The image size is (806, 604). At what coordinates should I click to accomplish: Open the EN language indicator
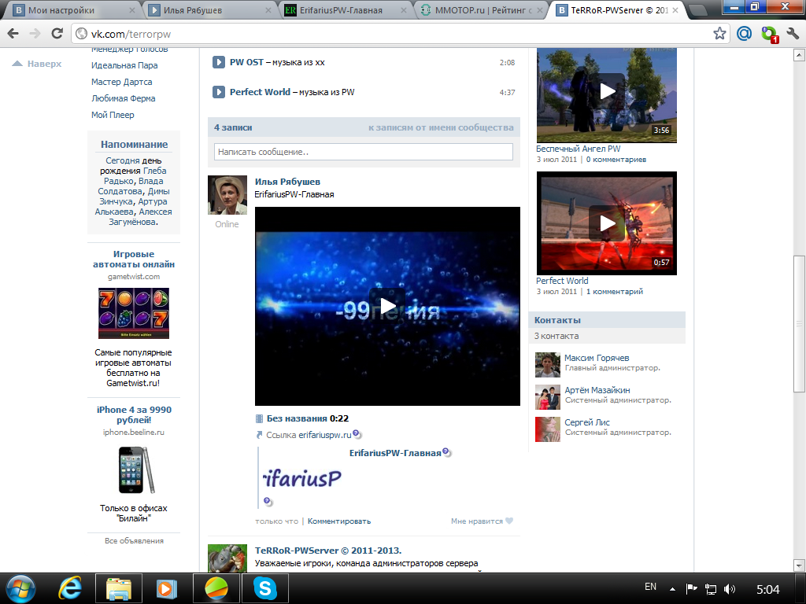[x=650, y=587]
